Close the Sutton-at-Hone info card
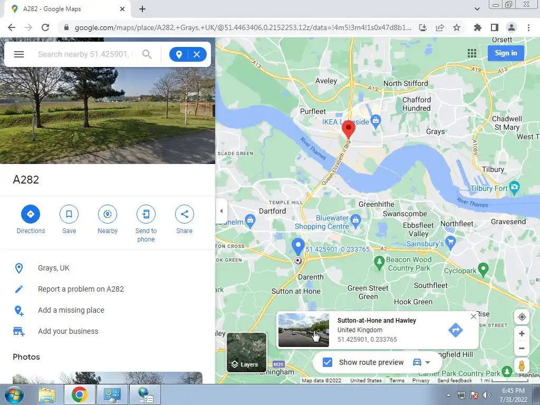The height and width of the screenshot is (405, 540). point(473,316)
